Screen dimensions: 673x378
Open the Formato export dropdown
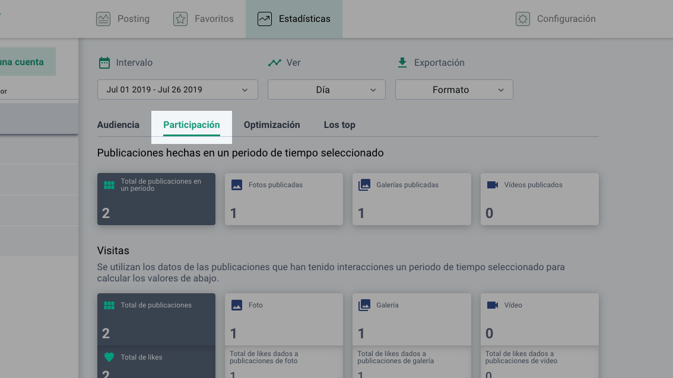click(x=454, y=89)
